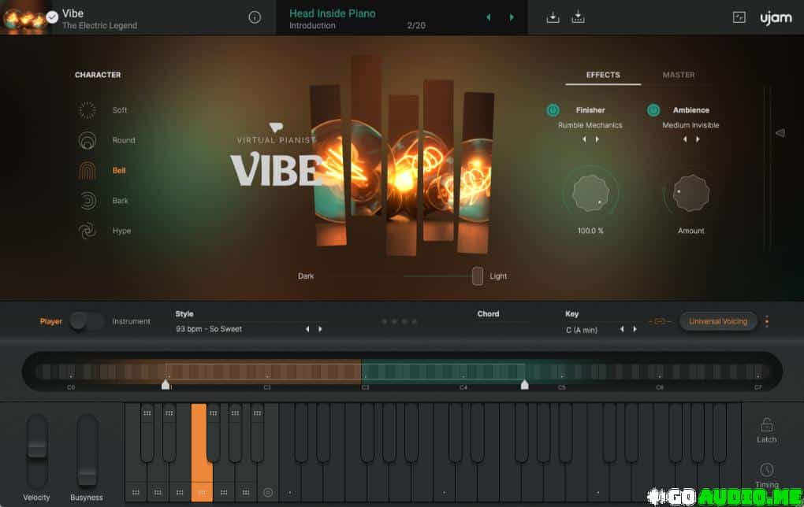Select previous Style arrow
This screenshot has width=804, height=507.
click(307, 329)
